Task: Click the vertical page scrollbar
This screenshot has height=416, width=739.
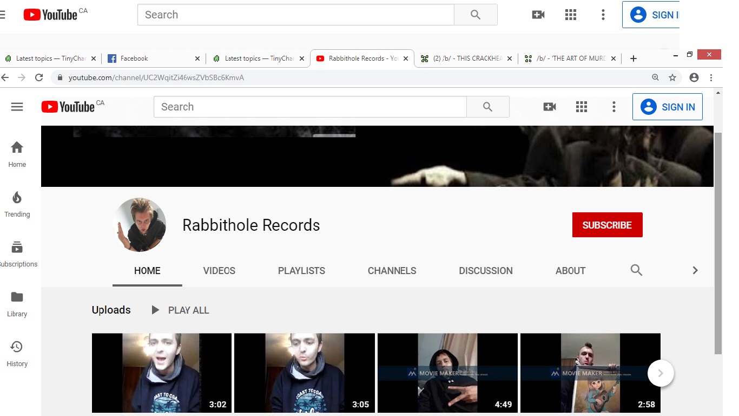Action: pyautogui.click(x=718, y=244)
